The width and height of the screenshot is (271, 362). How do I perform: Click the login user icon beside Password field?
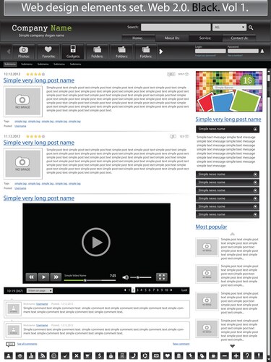[x=262, y=51]
